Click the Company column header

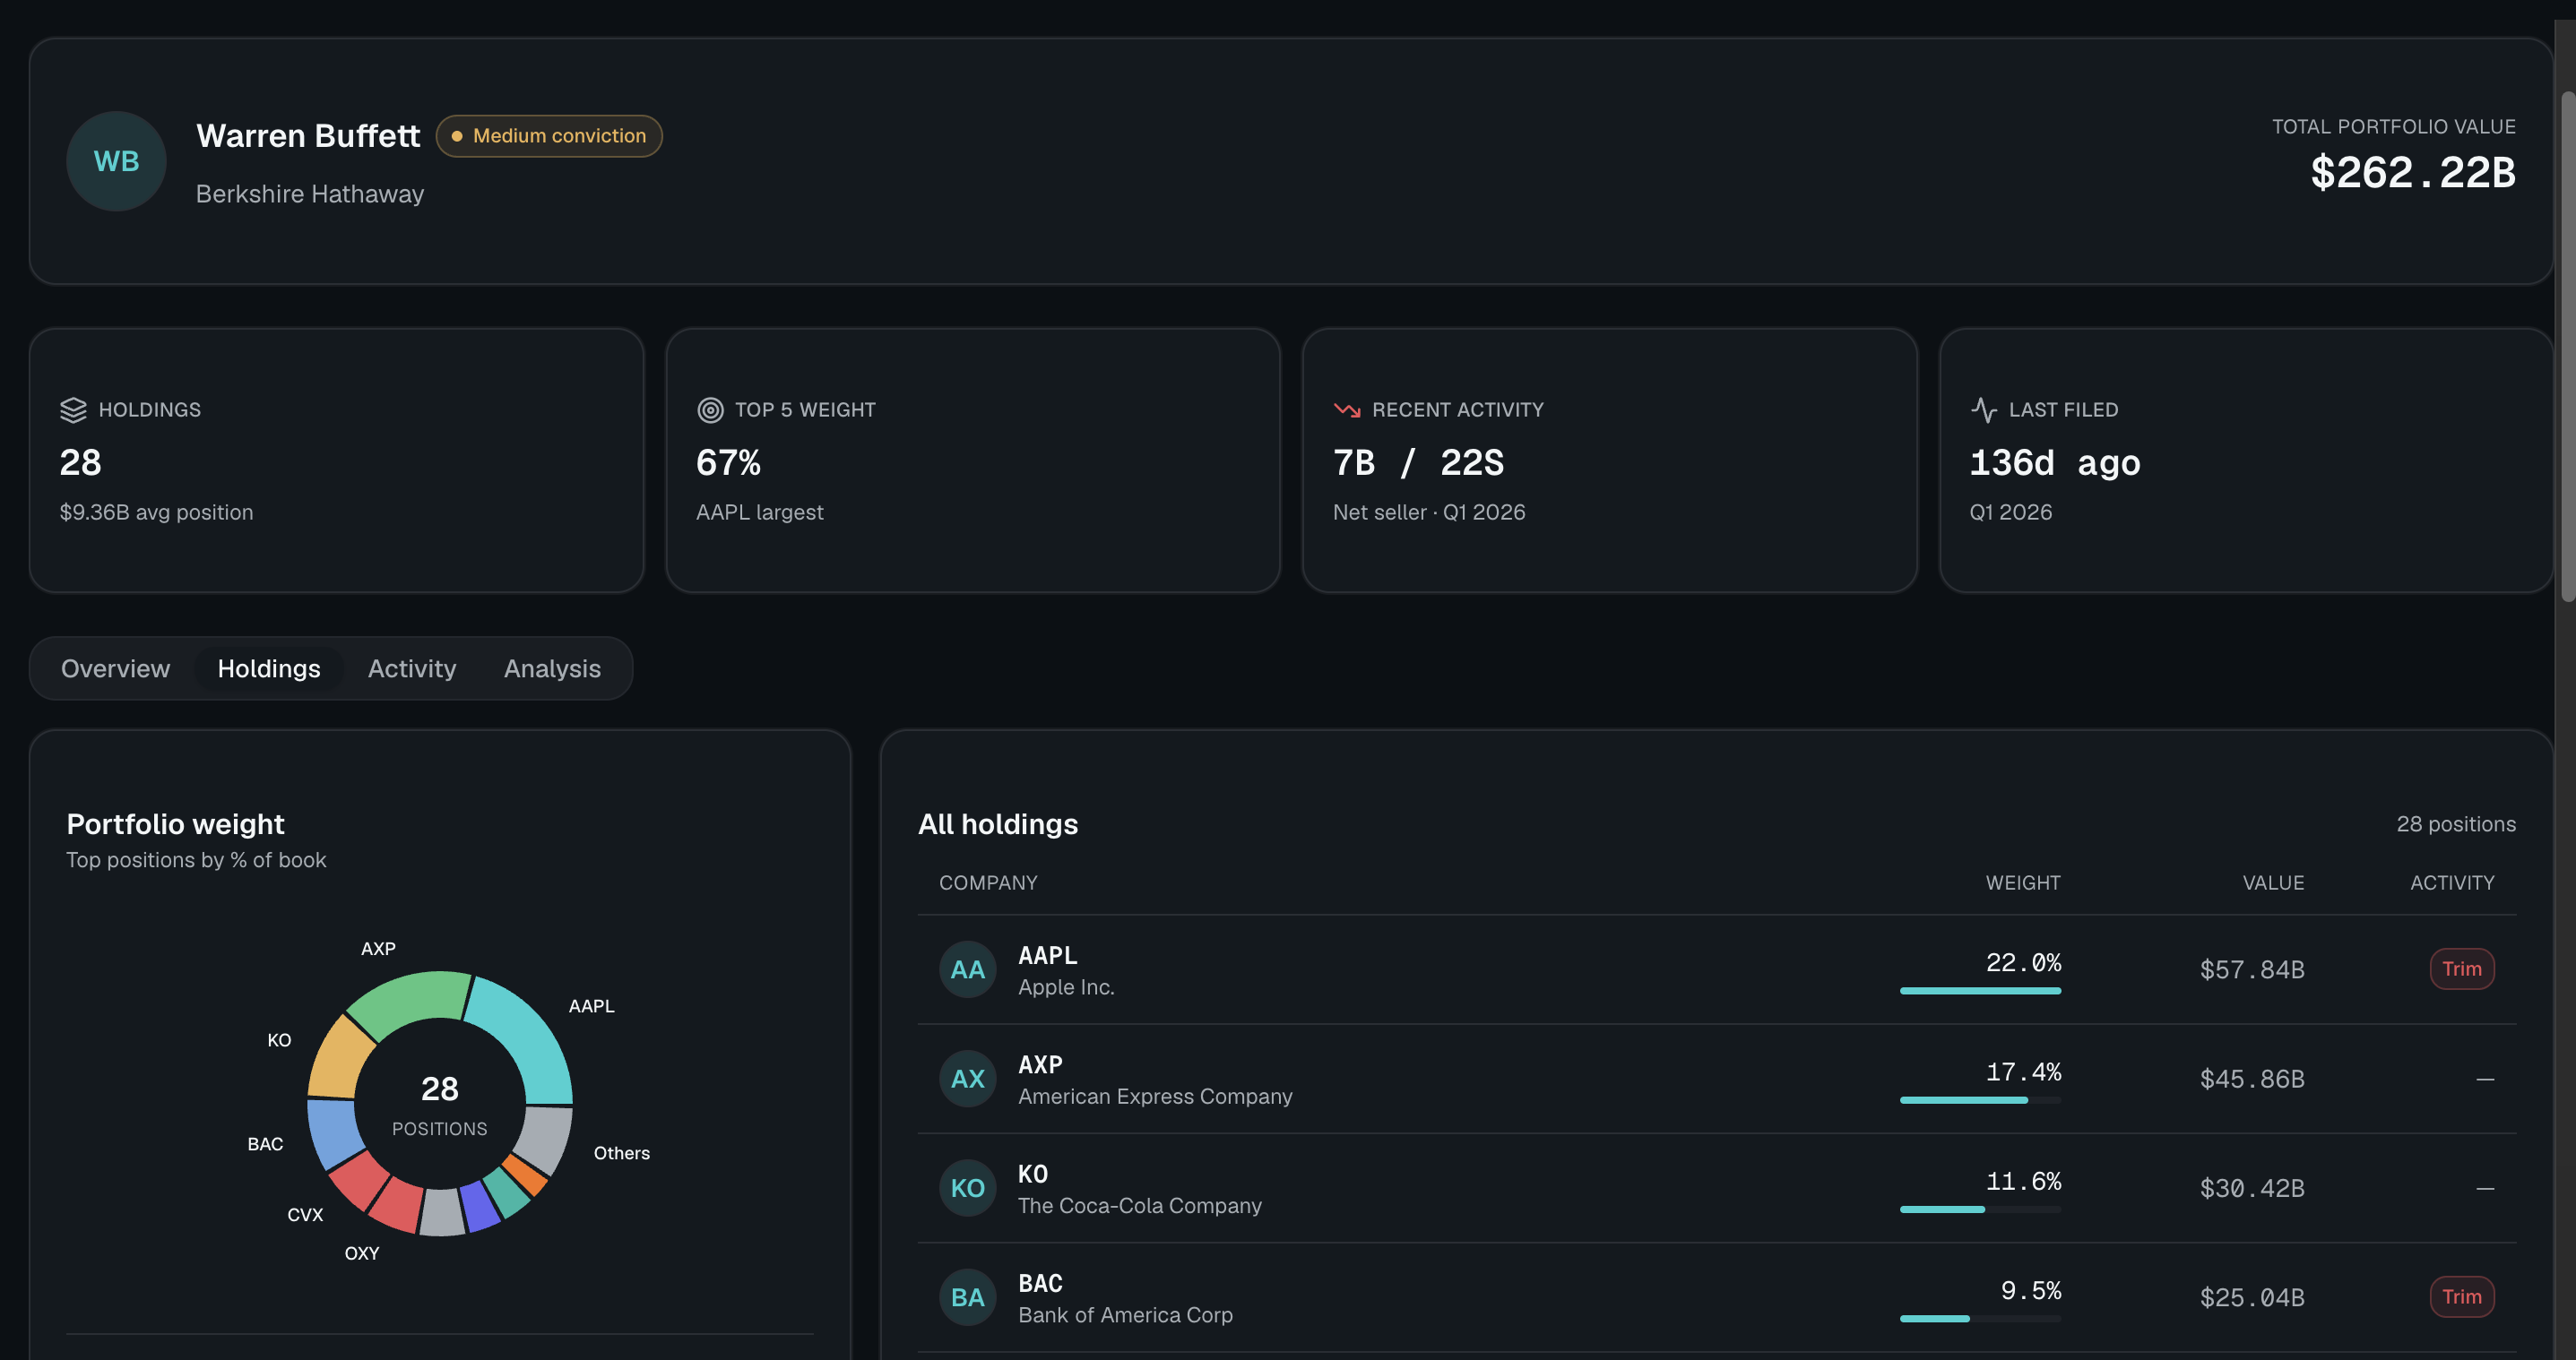point(987,882)
